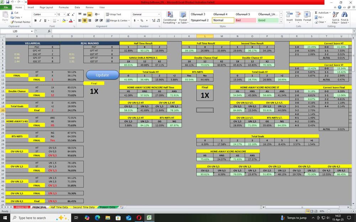Image resolution: width=356 pixels, height=222 pixels.
Task: Apply the Bad cell style
Action: tap(245, 20)
